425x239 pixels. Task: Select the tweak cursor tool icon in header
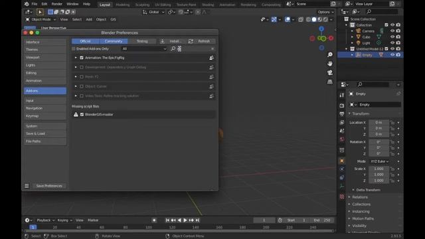[40, 12]
